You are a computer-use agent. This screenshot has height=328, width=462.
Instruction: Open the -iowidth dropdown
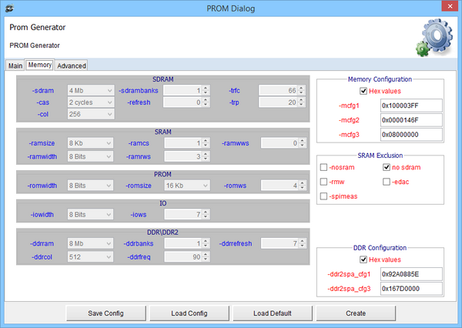coord(90,214)
